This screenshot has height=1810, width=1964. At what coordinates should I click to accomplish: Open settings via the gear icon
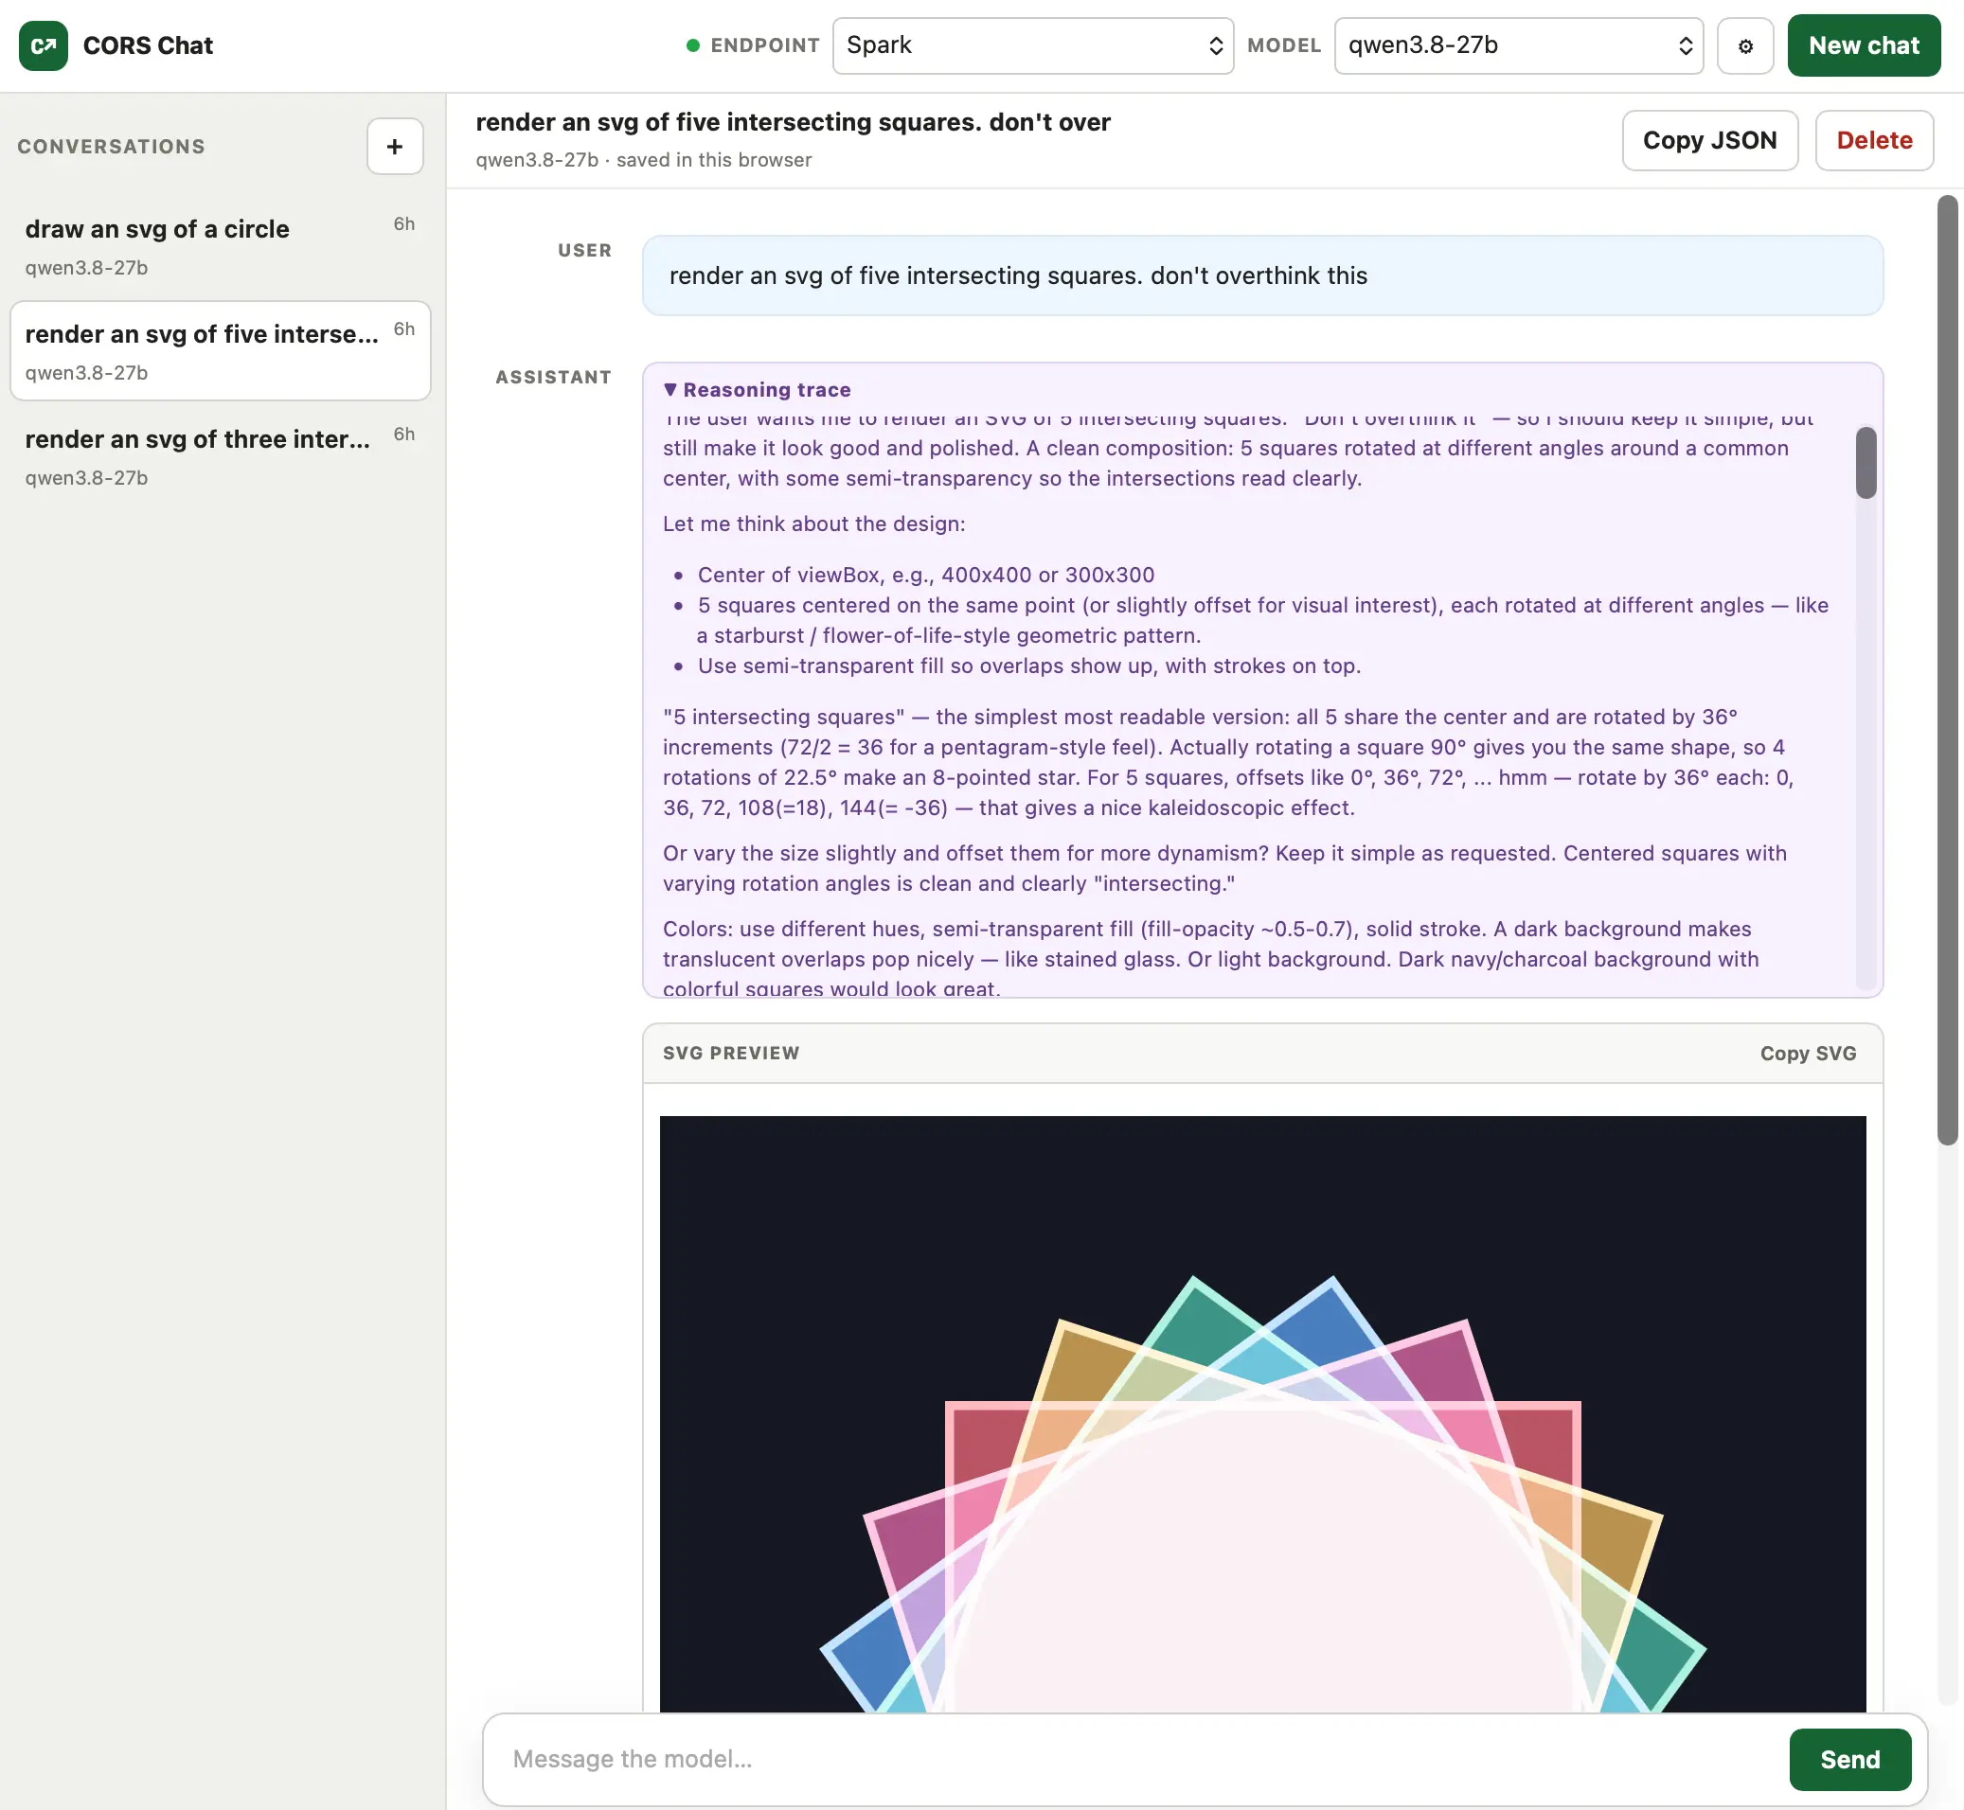pos(1744,46)
